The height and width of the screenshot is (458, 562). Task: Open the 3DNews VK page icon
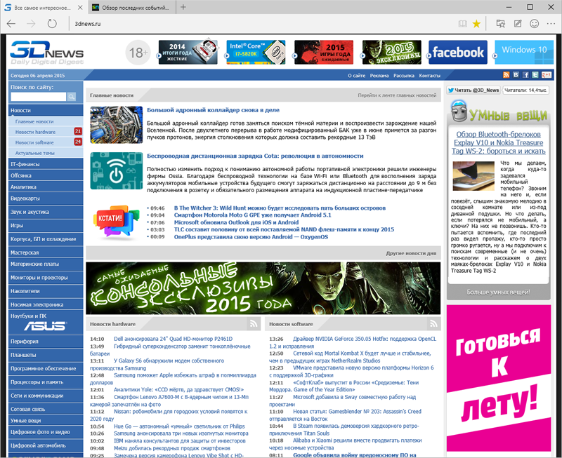tap(516, 75)
